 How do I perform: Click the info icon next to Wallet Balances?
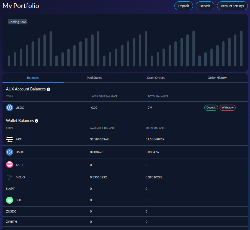coord(37,121)
